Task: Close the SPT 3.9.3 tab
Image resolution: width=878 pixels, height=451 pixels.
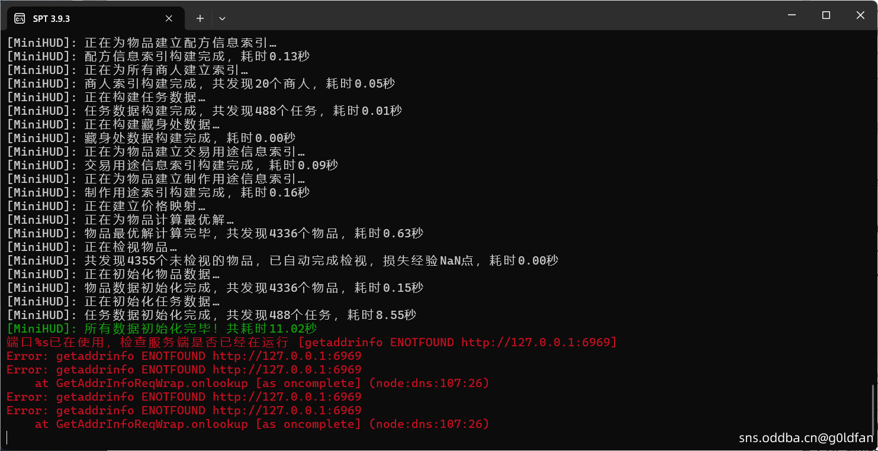Action: tap(169, 18)
